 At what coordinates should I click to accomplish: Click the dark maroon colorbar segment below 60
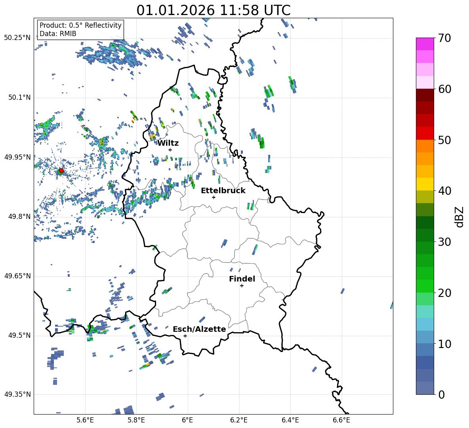pos(425,95)
